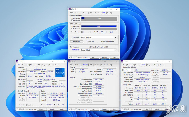The height and width of the screenshot is (117, 189).
Task: Open About tab in Bench window
Action: coord(109,13)
